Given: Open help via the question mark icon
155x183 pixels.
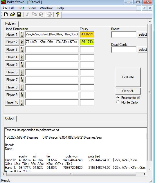Looking at the screenshot, I should (57, 15).
